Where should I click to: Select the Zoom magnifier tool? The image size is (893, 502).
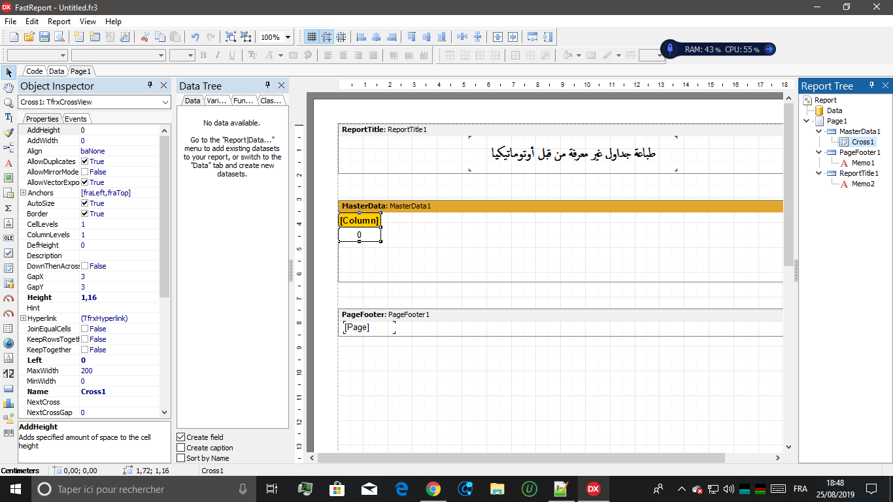click(x=8, y=103)
